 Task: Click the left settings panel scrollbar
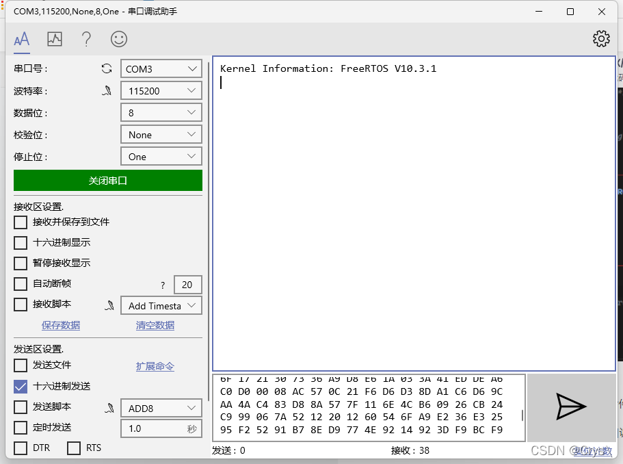pyautogui.click(x=209, y=231)
